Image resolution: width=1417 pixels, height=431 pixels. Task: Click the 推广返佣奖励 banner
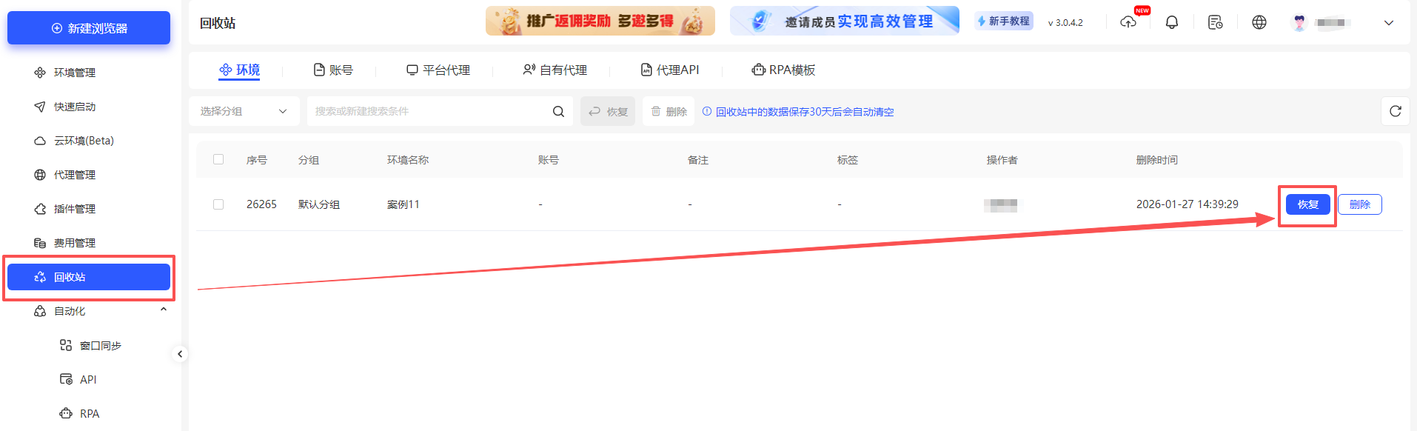click(600, 21)
